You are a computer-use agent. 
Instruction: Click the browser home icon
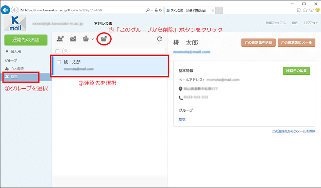pyautogui.click(x=299, y=10)
